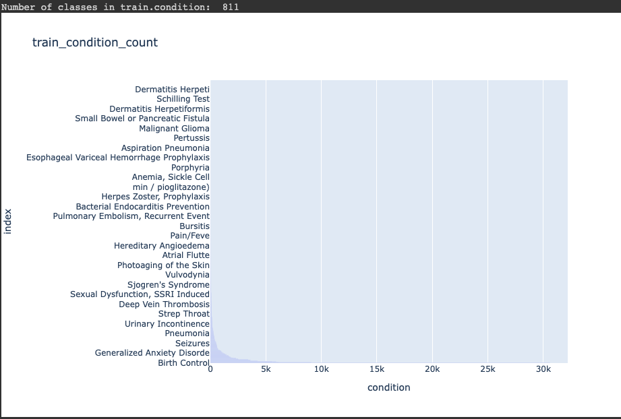Click the condition x-axis title
The width and height of the screenshot is (621, 419).
pos(388,387)
